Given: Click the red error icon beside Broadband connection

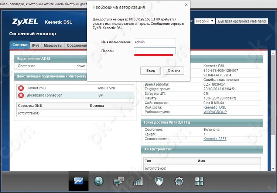Looking at the screenshot, I should pyautogui.click(x=21, y=95).
